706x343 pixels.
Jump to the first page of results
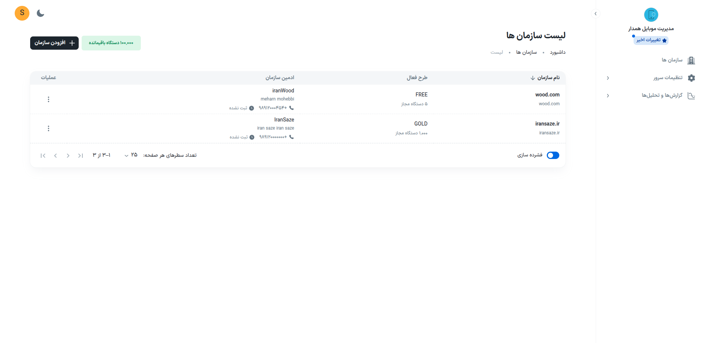click(x=81, y=156)
